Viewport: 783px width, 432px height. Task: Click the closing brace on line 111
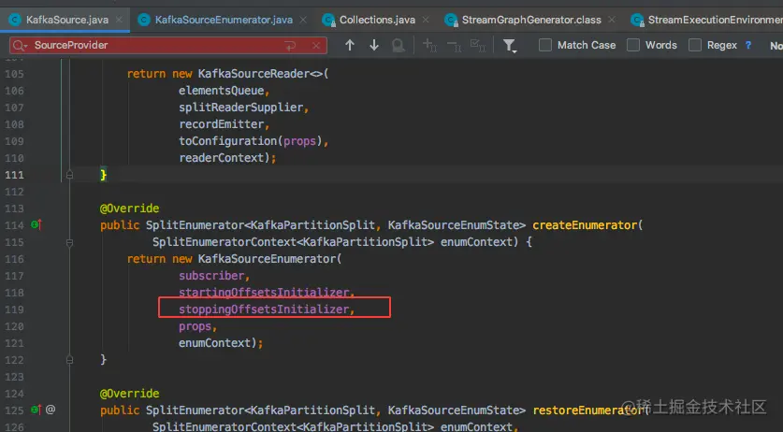click(103, 175)
